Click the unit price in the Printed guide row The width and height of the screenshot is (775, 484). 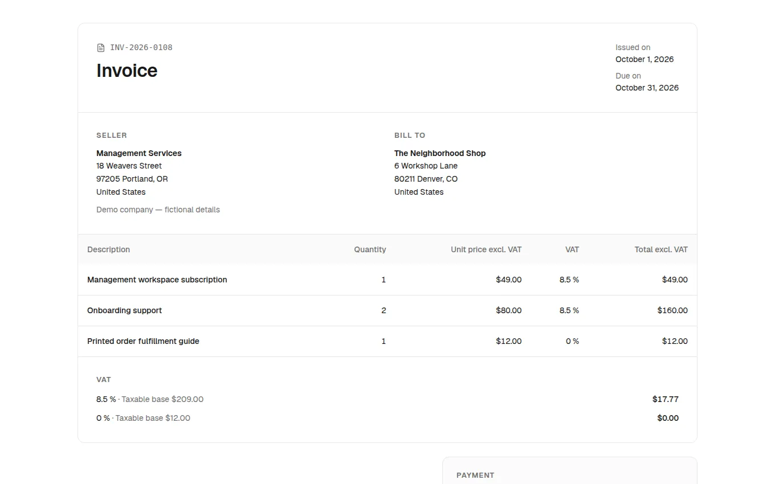[x=509, y=341]
